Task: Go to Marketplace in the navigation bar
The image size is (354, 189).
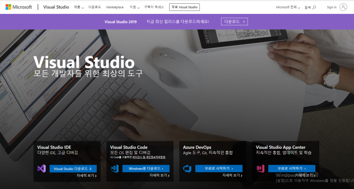Action: (x=115, y=7)
